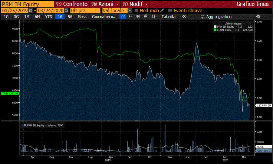Screen dimensions: 273x164
Task: Click the 26288 volume average label
Action: point(264,147)
